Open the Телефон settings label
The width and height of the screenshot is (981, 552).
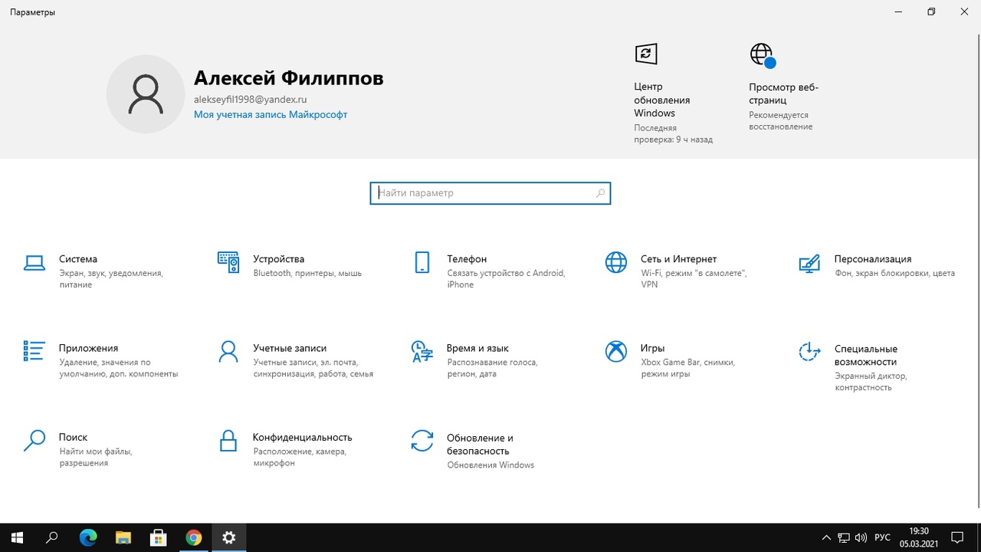tap(467, 259)
